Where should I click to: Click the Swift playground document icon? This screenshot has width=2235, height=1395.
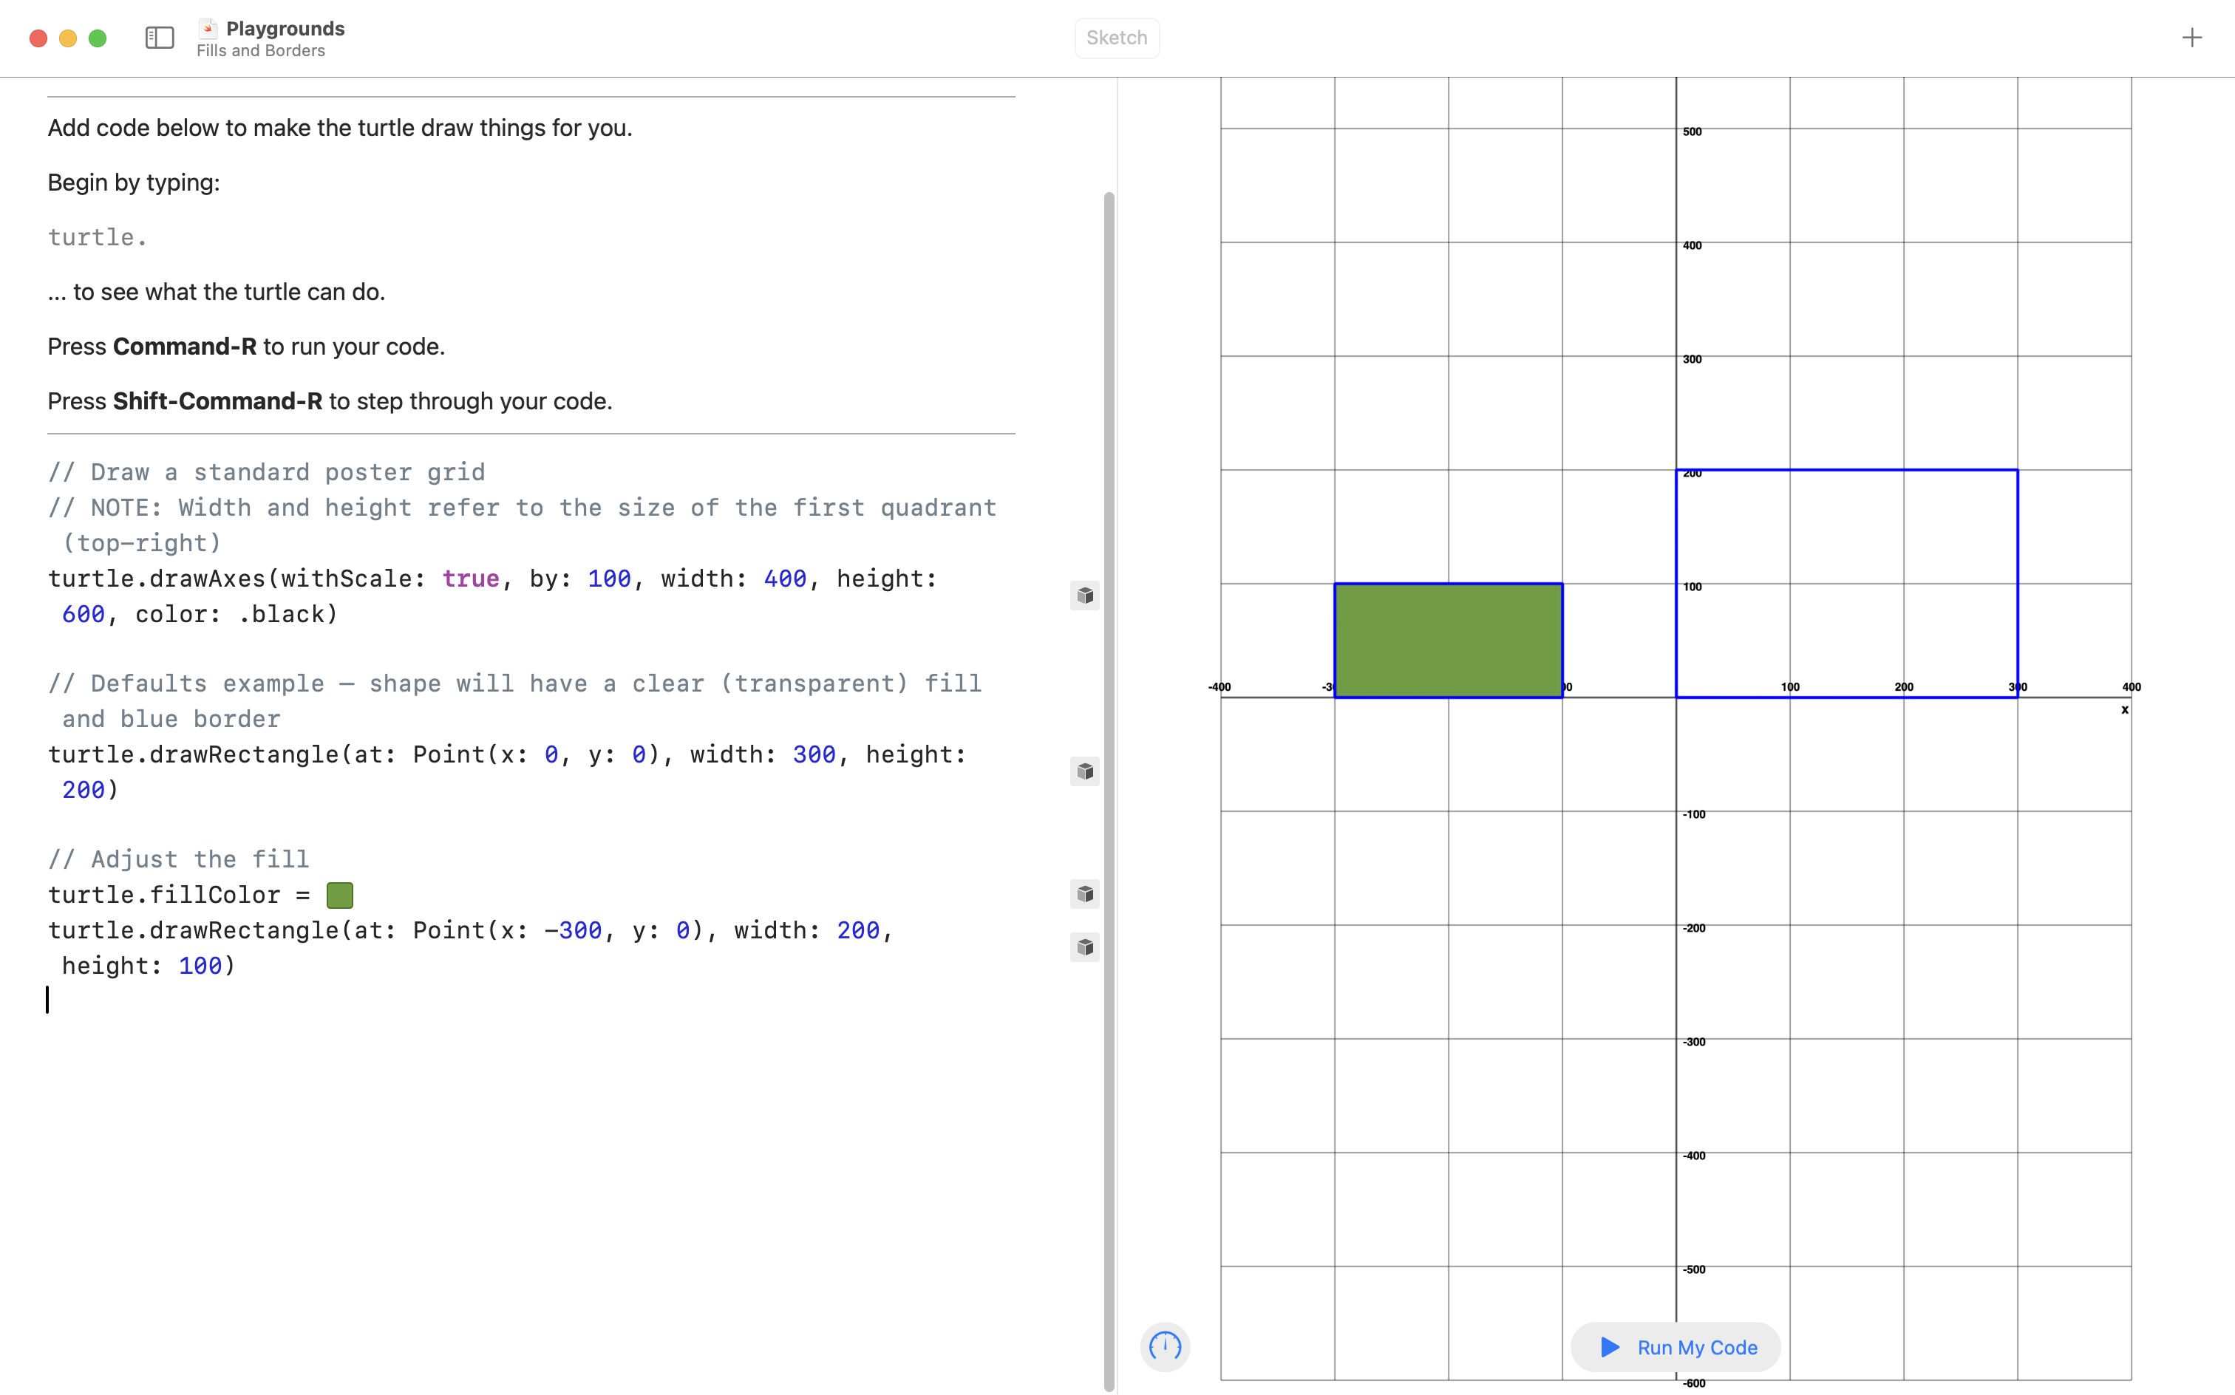click(x=208, y=27)
